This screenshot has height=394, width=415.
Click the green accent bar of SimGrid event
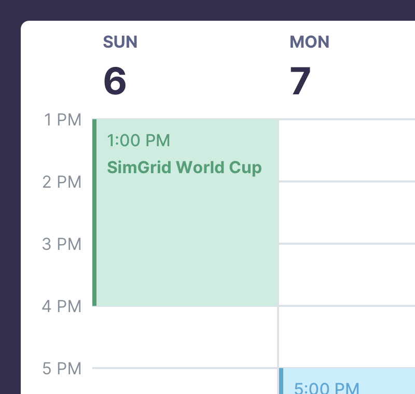point(94,213)
